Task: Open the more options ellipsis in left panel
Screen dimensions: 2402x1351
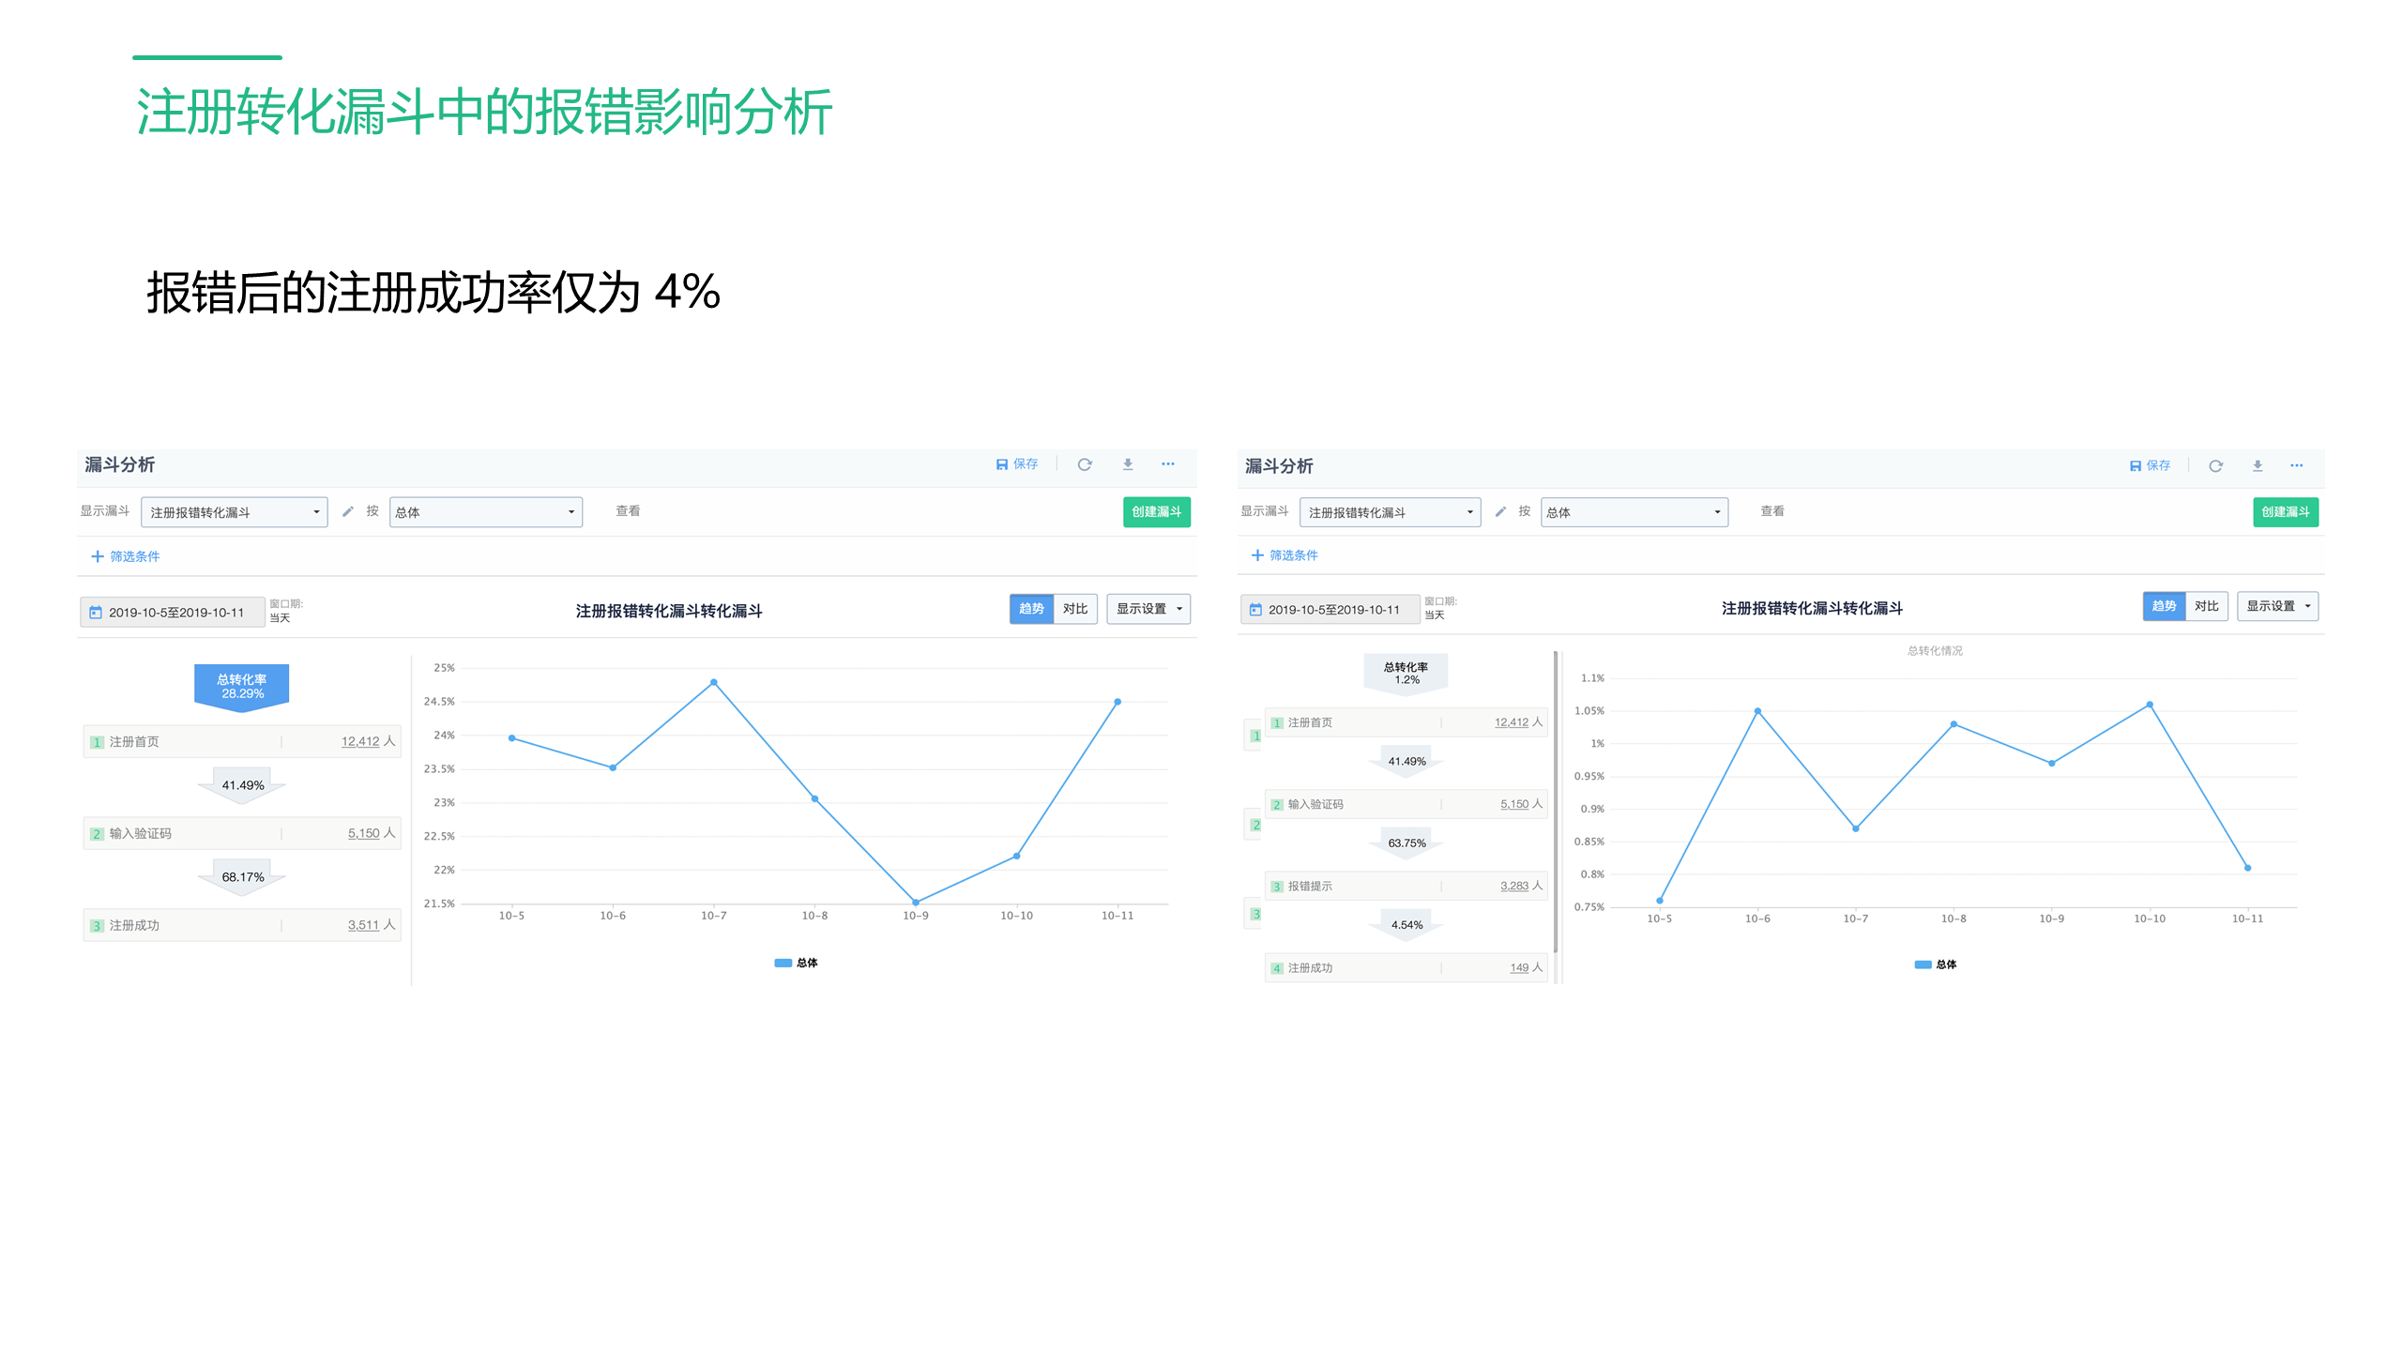Action: [x=1168, y=464]
